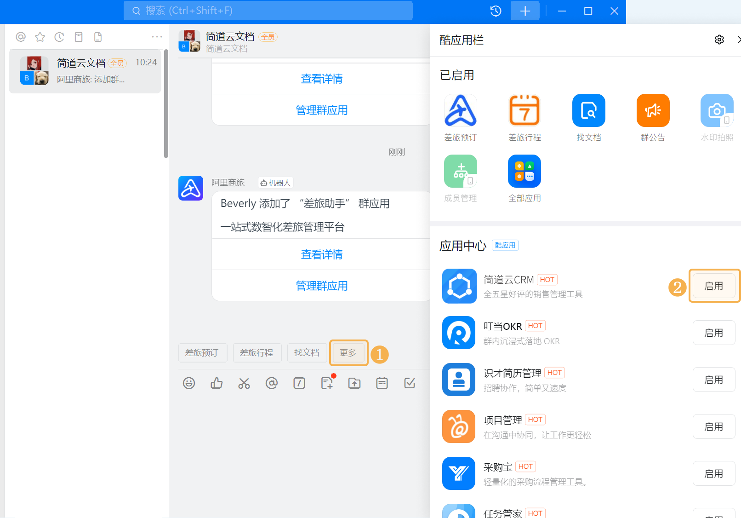Click the 差旅行程 quick button above input
741x518 pixels.
click(x=257, y=353)
